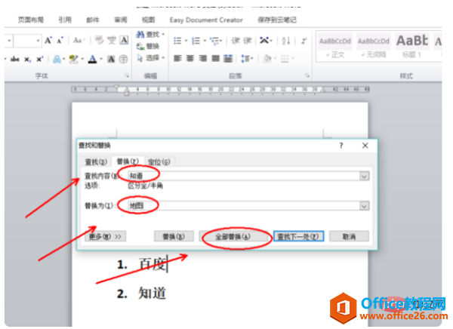
Task: Open the Change Case (Aa) menu
Action: (x=79, y=41)
